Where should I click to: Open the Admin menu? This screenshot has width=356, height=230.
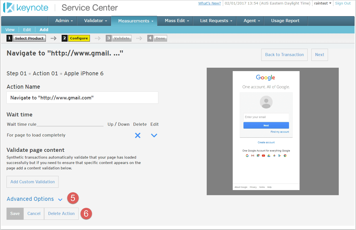click(64, 21)
